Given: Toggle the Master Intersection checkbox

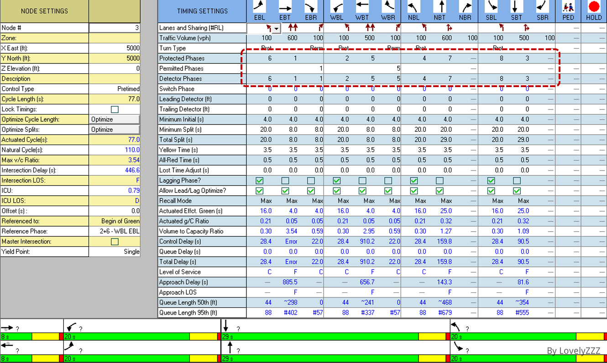Looking at the screenshot, I should point(115,242).
